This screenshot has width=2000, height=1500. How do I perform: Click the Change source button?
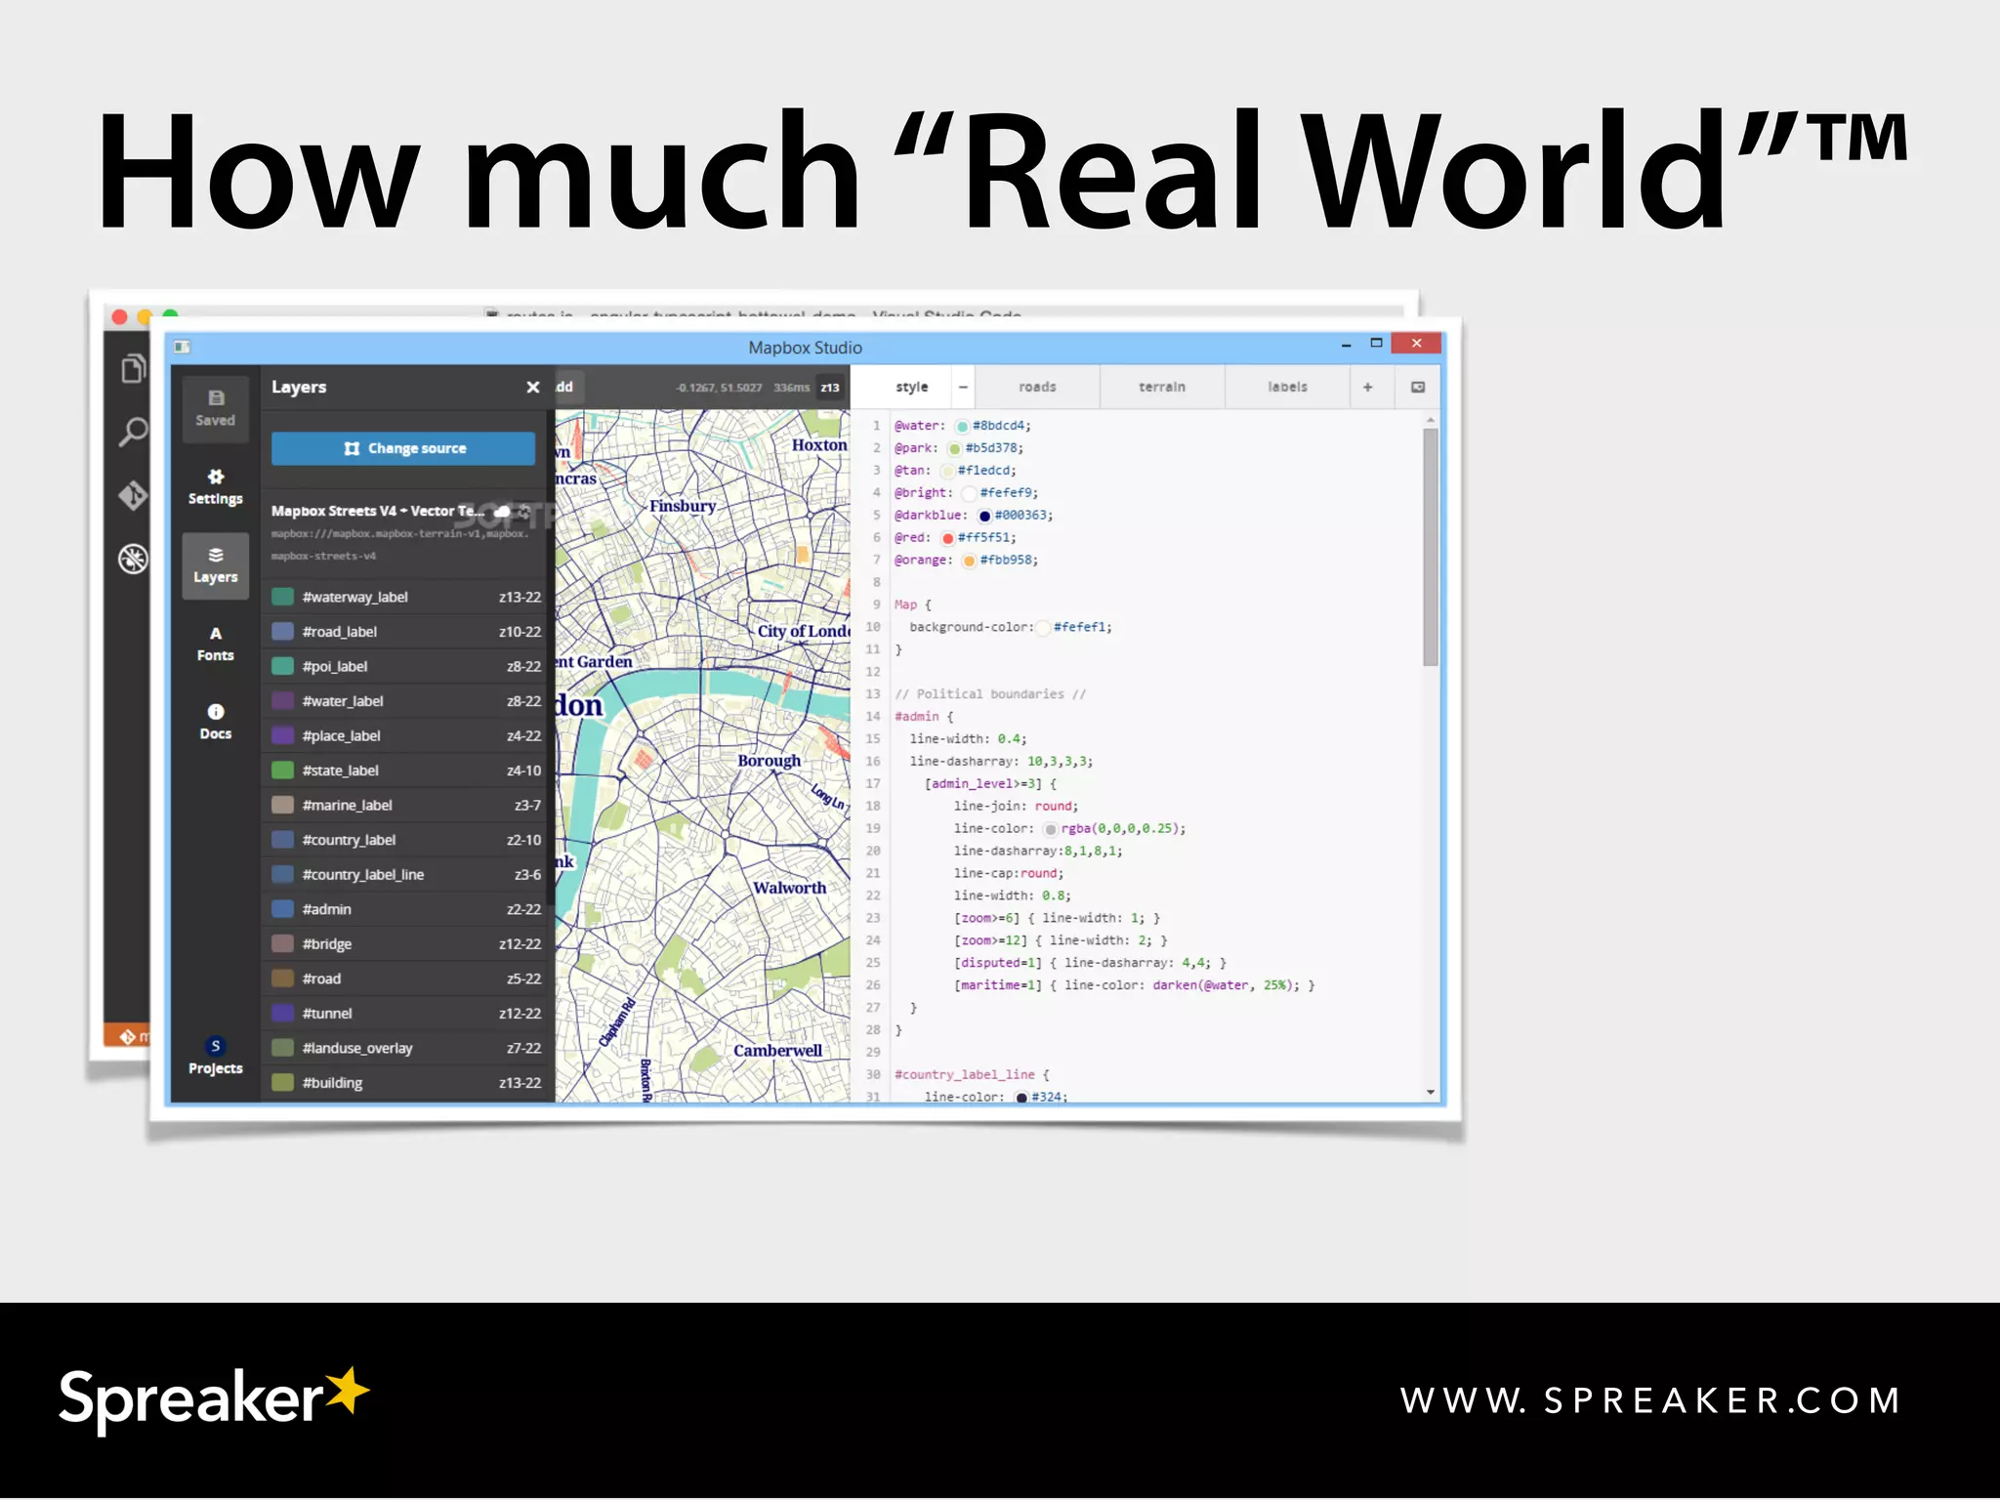pos(403,448)
